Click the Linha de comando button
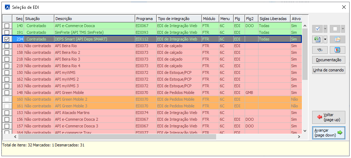The image size is (351, 158). (x=328, y=70)
